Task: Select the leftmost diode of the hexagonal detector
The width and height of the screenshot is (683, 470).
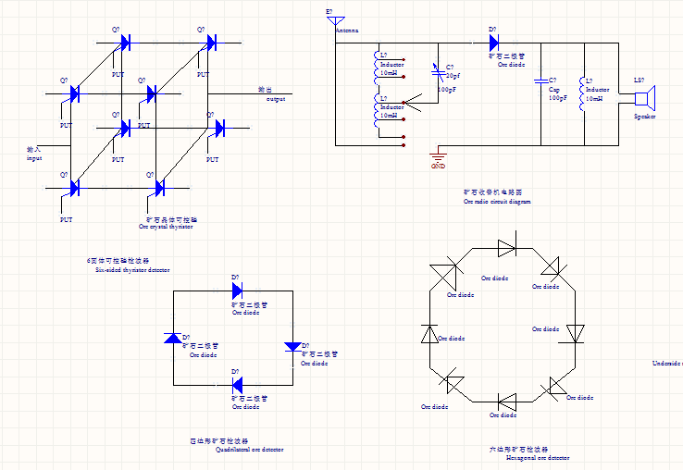Action: 429,333
